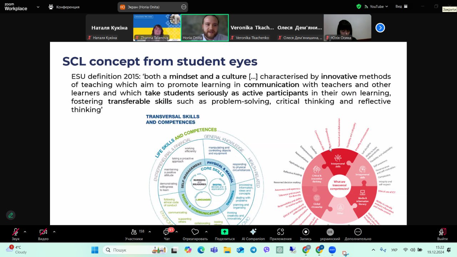Screen dimensions: 457x257
Task: Expand video options arrow next to Видео
Action: point(54,232)
